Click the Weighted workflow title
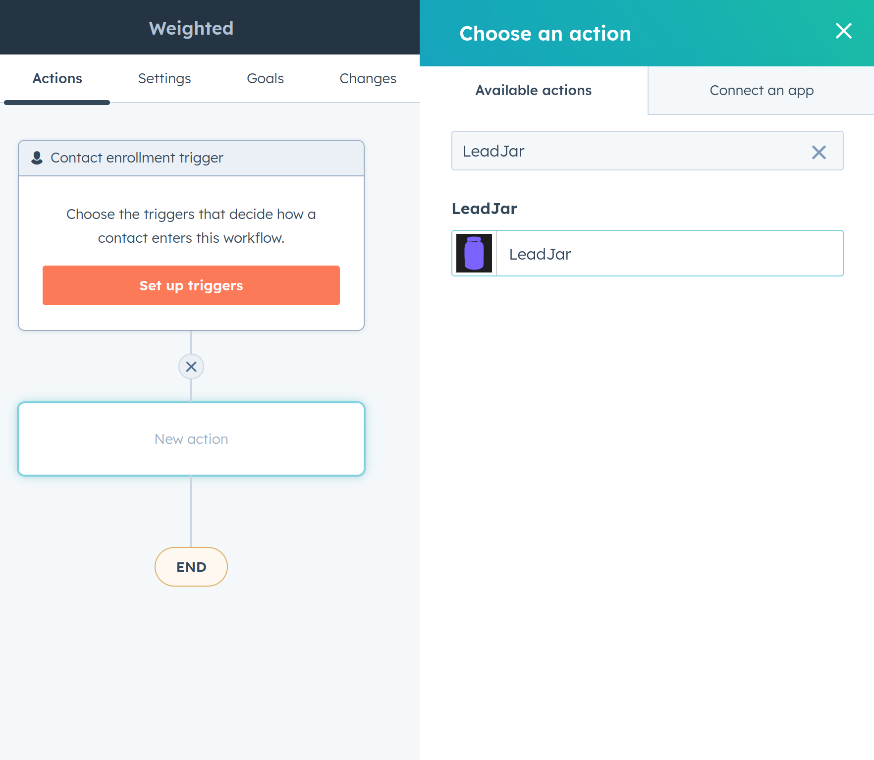Viewport: 874px width, 760px height. pos(191,28)
